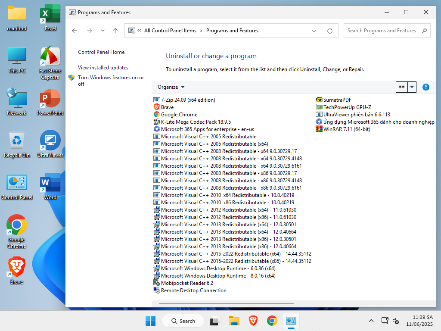
Task: Click the Control Panel Home link
Action: pos(101,52)
